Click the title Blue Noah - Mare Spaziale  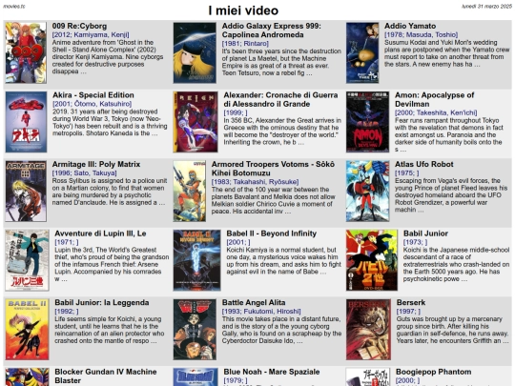click(272, 372)
